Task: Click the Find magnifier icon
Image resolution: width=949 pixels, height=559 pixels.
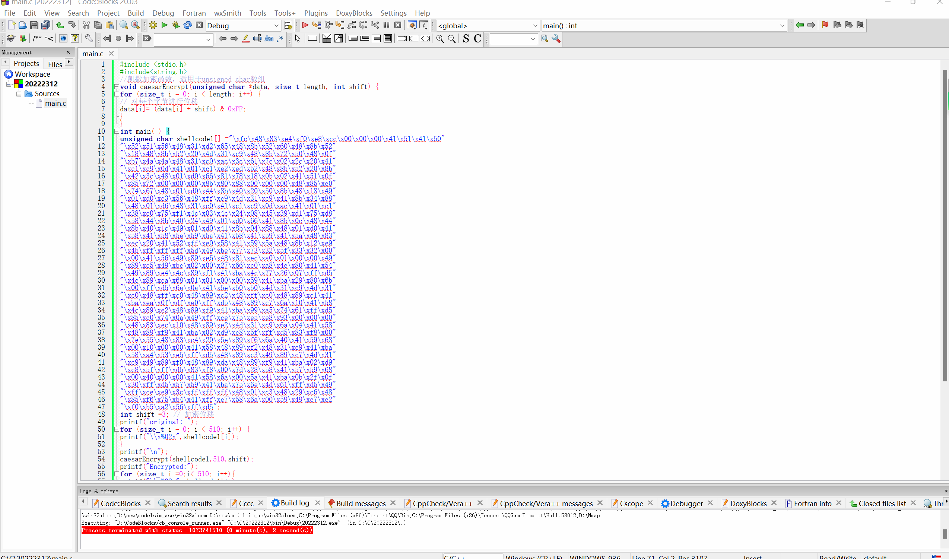Action: pyautogui.click(x=124, y=25)
